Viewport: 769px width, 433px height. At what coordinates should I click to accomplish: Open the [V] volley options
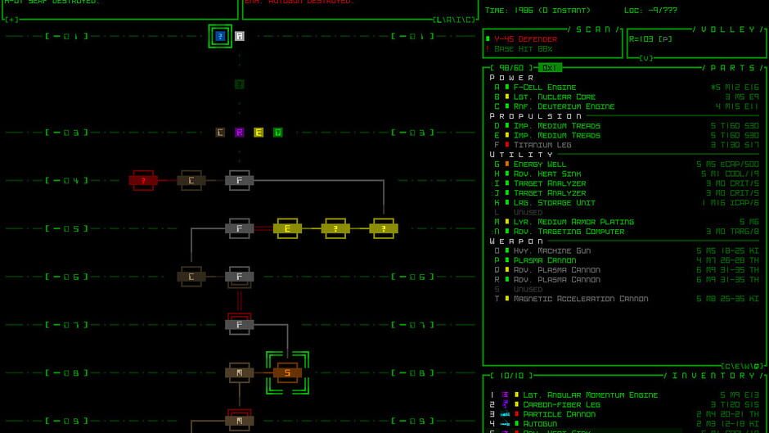[646, 58]
